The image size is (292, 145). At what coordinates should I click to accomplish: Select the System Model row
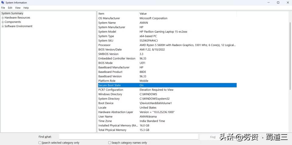coord(167,32)
